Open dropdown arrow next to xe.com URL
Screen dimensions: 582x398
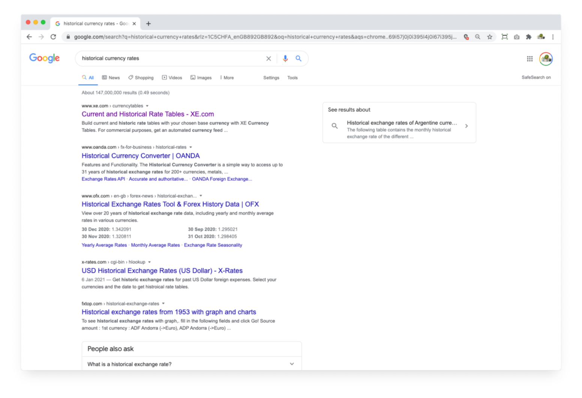point(147,106)
